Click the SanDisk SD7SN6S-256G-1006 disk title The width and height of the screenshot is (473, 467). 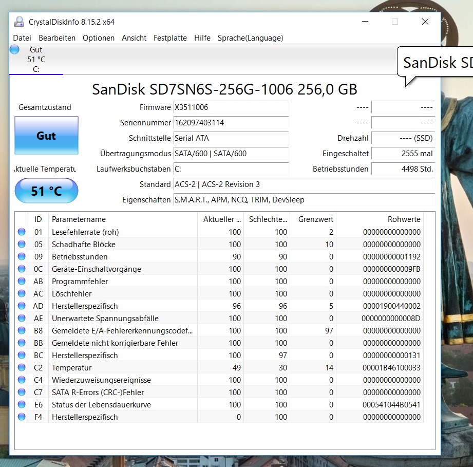(x=224, y=89)
